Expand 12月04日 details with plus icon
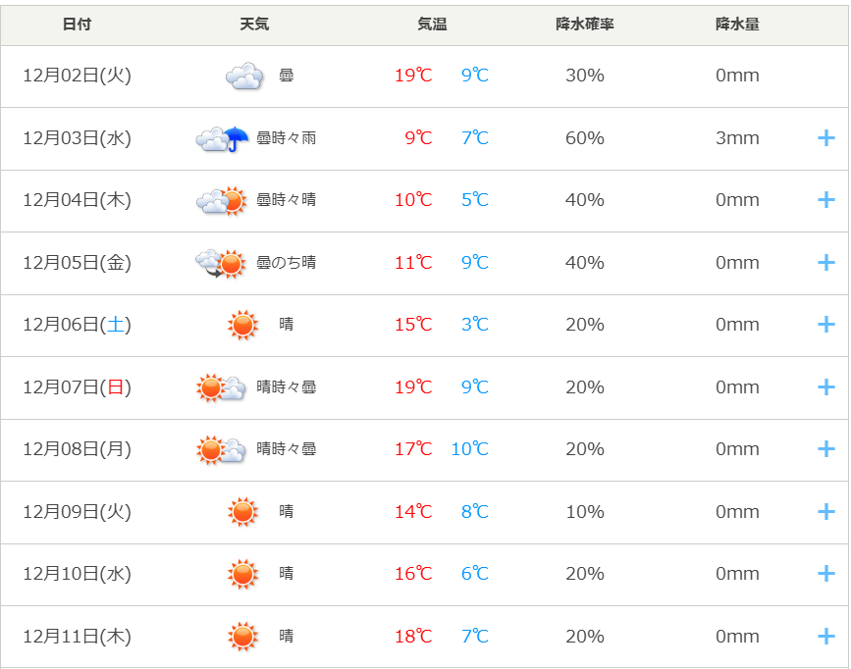 pyautogui.click(x=825, y=200)
